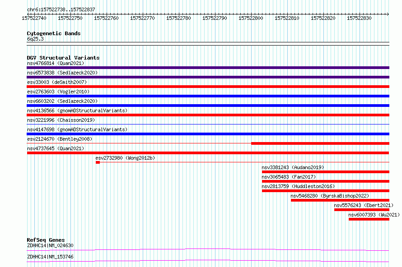Click ruler position 157522750
The width and height of the screenshot is (402, 267).
point(70,18)
